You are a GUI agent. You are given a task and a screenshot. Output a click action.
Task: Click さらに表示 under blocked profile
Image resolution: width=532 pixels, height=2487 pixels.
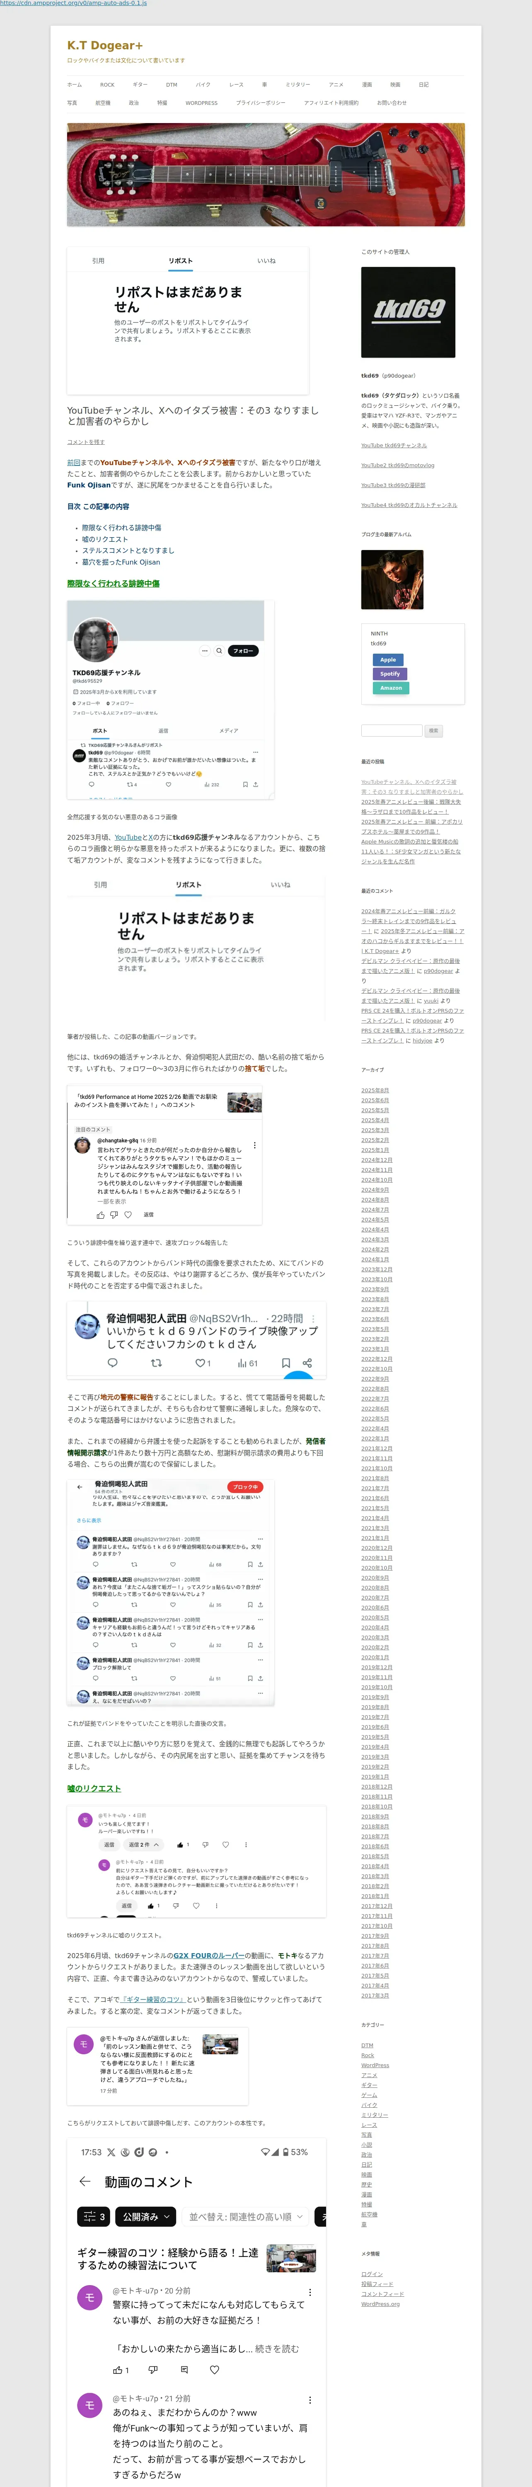tap(89, 1520)
